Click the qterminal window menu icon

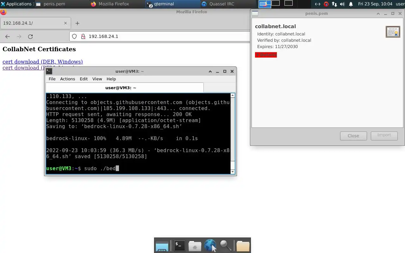coord(49,71)
